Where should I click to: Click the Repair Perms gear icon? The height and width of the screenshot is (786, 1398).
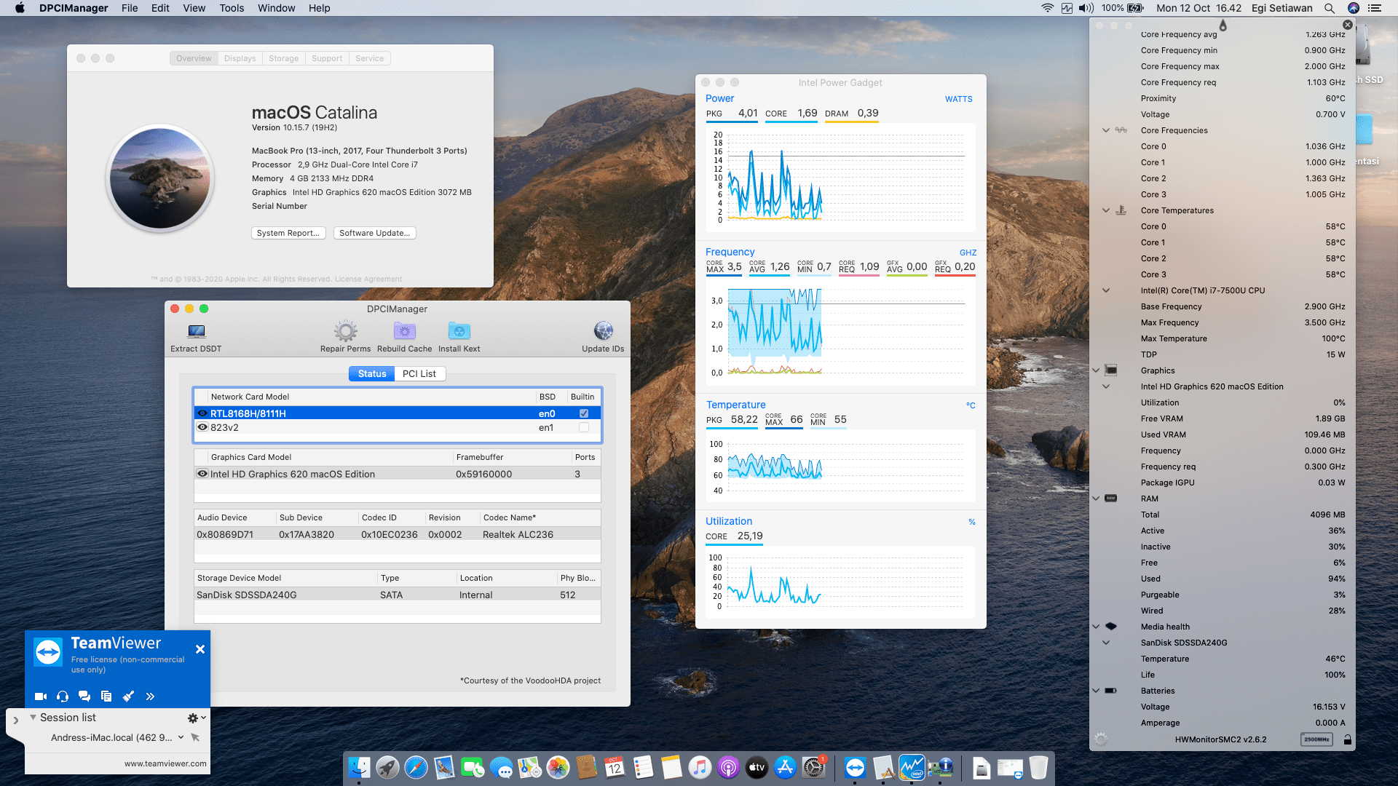(x=345, y=332)
